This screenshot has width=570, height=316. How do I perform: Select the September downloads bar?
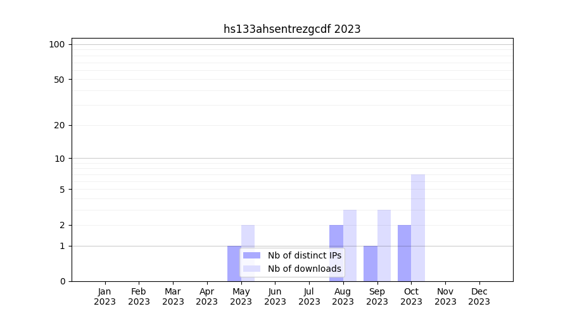tap(384, 245)
